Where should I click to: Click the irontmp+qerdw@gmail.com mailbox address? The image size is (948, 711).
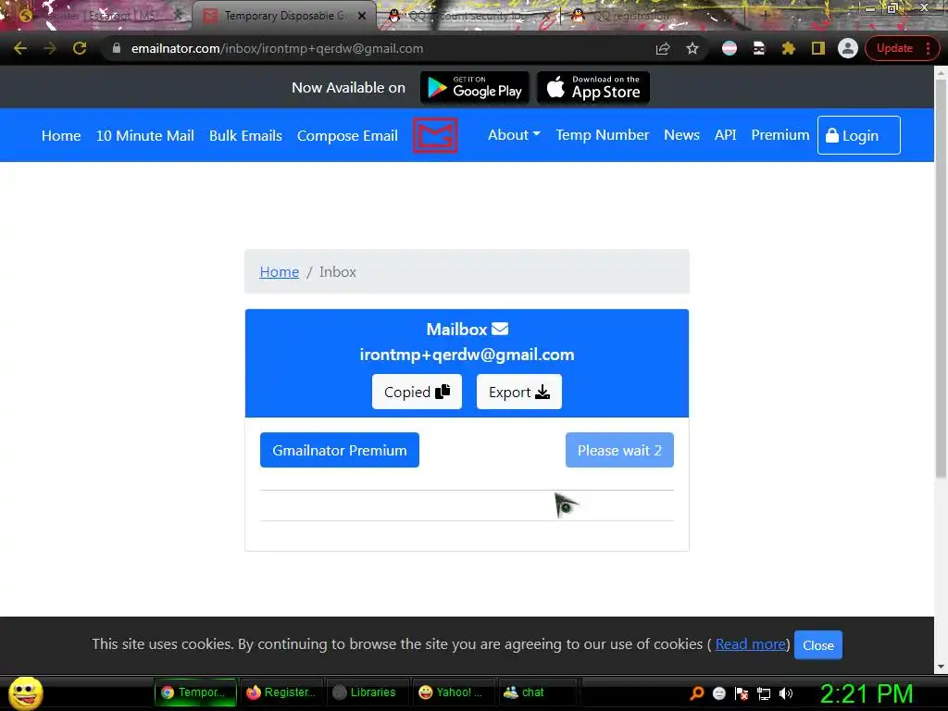467,355
